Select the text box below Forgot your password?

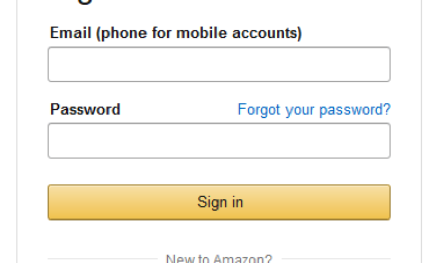pyautogui.click(x=219, y=141)
